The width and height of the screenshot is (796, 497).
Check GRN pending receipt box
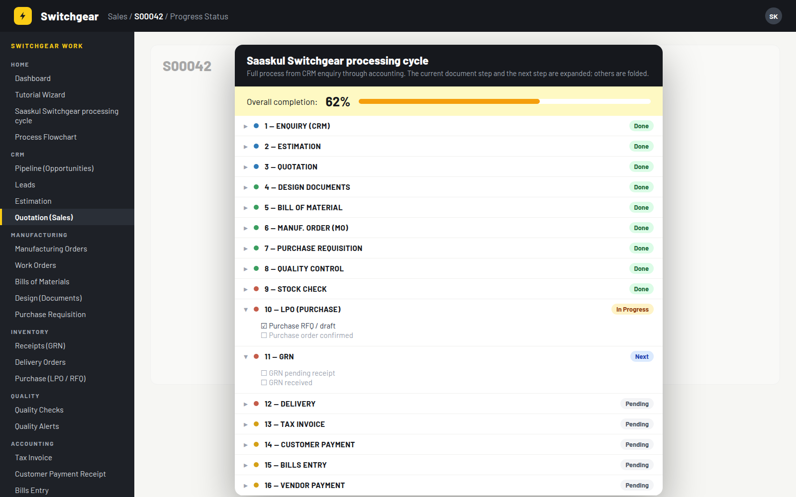[x=264, y=373]
